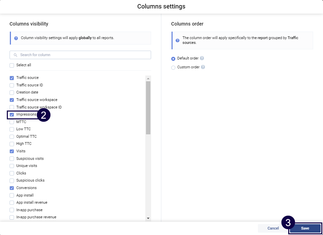The image size is (323, 235).
Task: Save the column settings
Action: click(305, 228)
